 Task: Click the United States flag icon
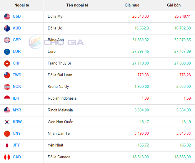7,17
